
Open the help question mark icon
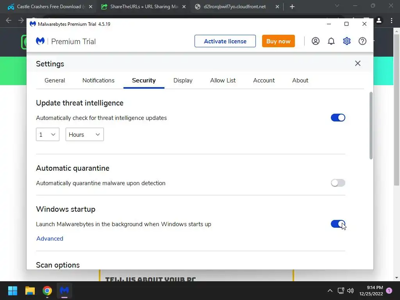362,41
